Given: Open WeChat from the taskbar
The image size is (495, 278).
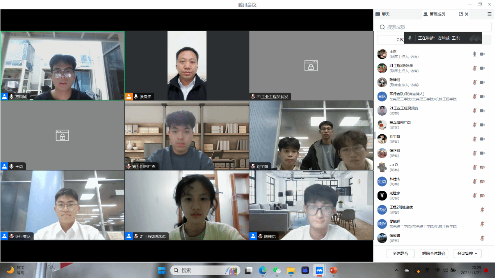Looking at the screenshot, I should [277, 270].
